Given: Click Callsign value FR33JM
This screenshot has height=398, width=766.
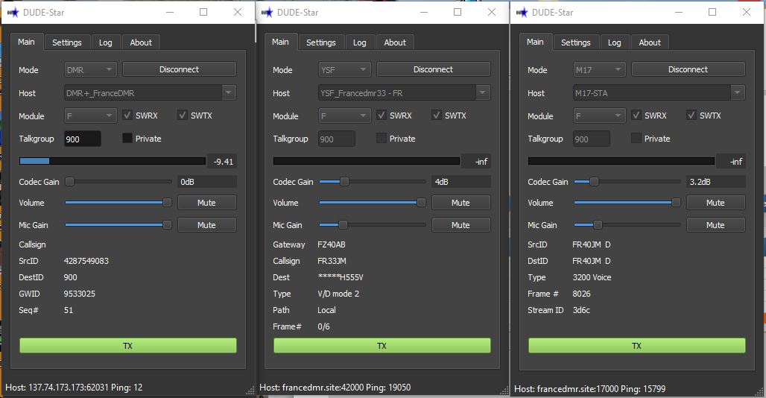Looking at the screenshot, I should click(x=332, y=261).
